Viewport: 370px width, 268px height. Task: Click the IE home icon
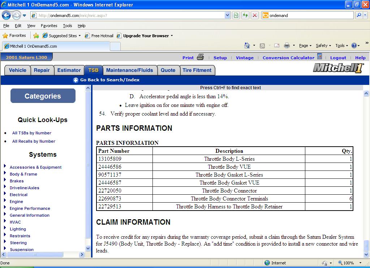tap(247, 46)
